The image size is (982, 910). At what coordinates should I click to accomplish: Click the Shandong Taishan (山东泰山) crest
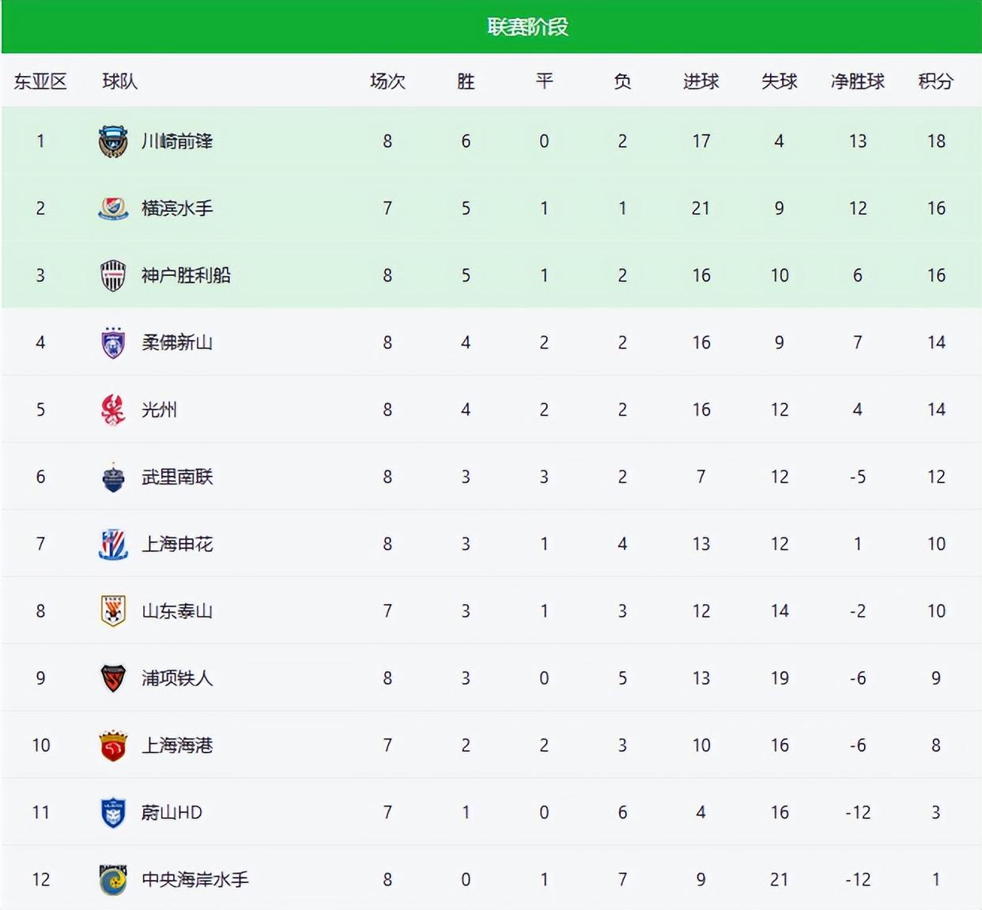113,612
